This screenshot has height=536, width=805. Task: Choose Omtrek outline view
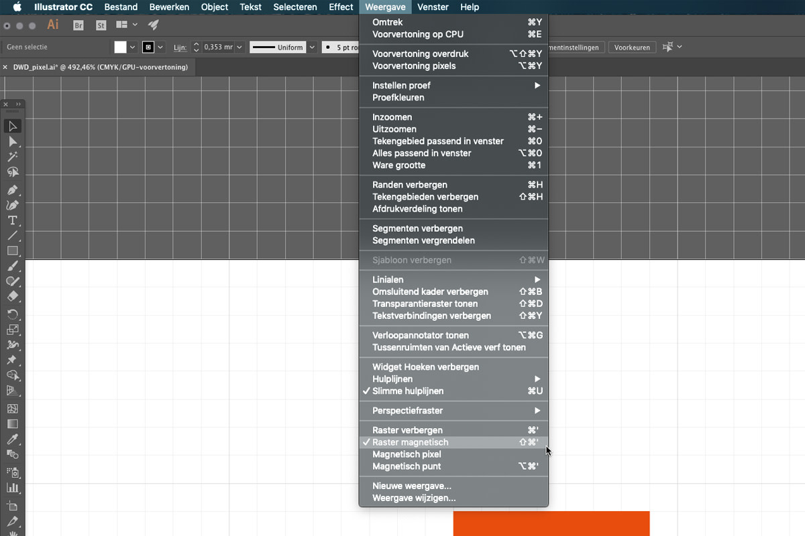(454, 22)
